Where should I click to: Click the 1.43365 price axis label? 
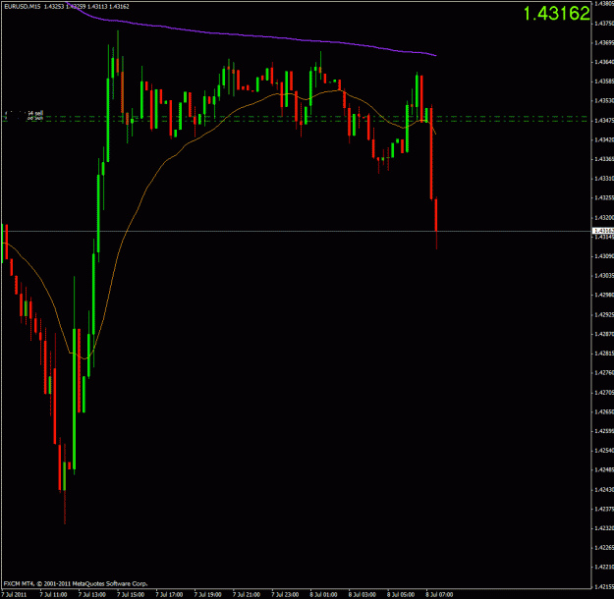[604, 159]
